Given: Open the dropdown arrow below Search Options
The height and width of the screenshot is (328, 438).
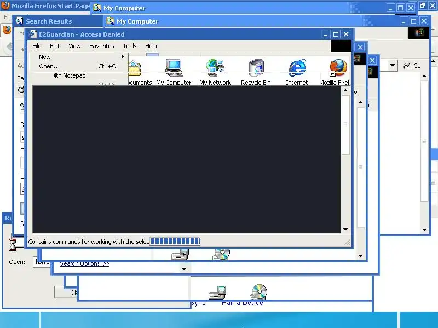Looking at the screenshot, I should coord(184,269).
